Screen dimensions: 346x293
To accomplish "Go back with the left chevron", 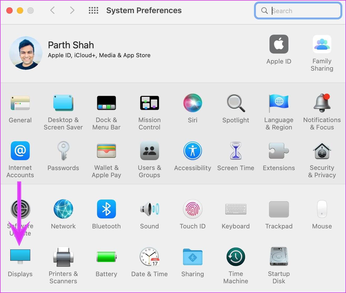I will point(52,11).
